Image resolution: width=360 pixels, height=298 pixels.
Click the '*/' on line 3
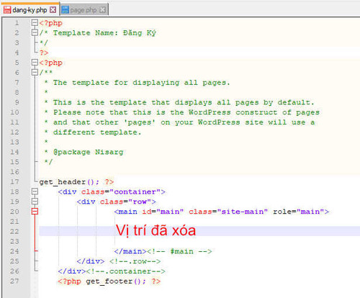44,42
